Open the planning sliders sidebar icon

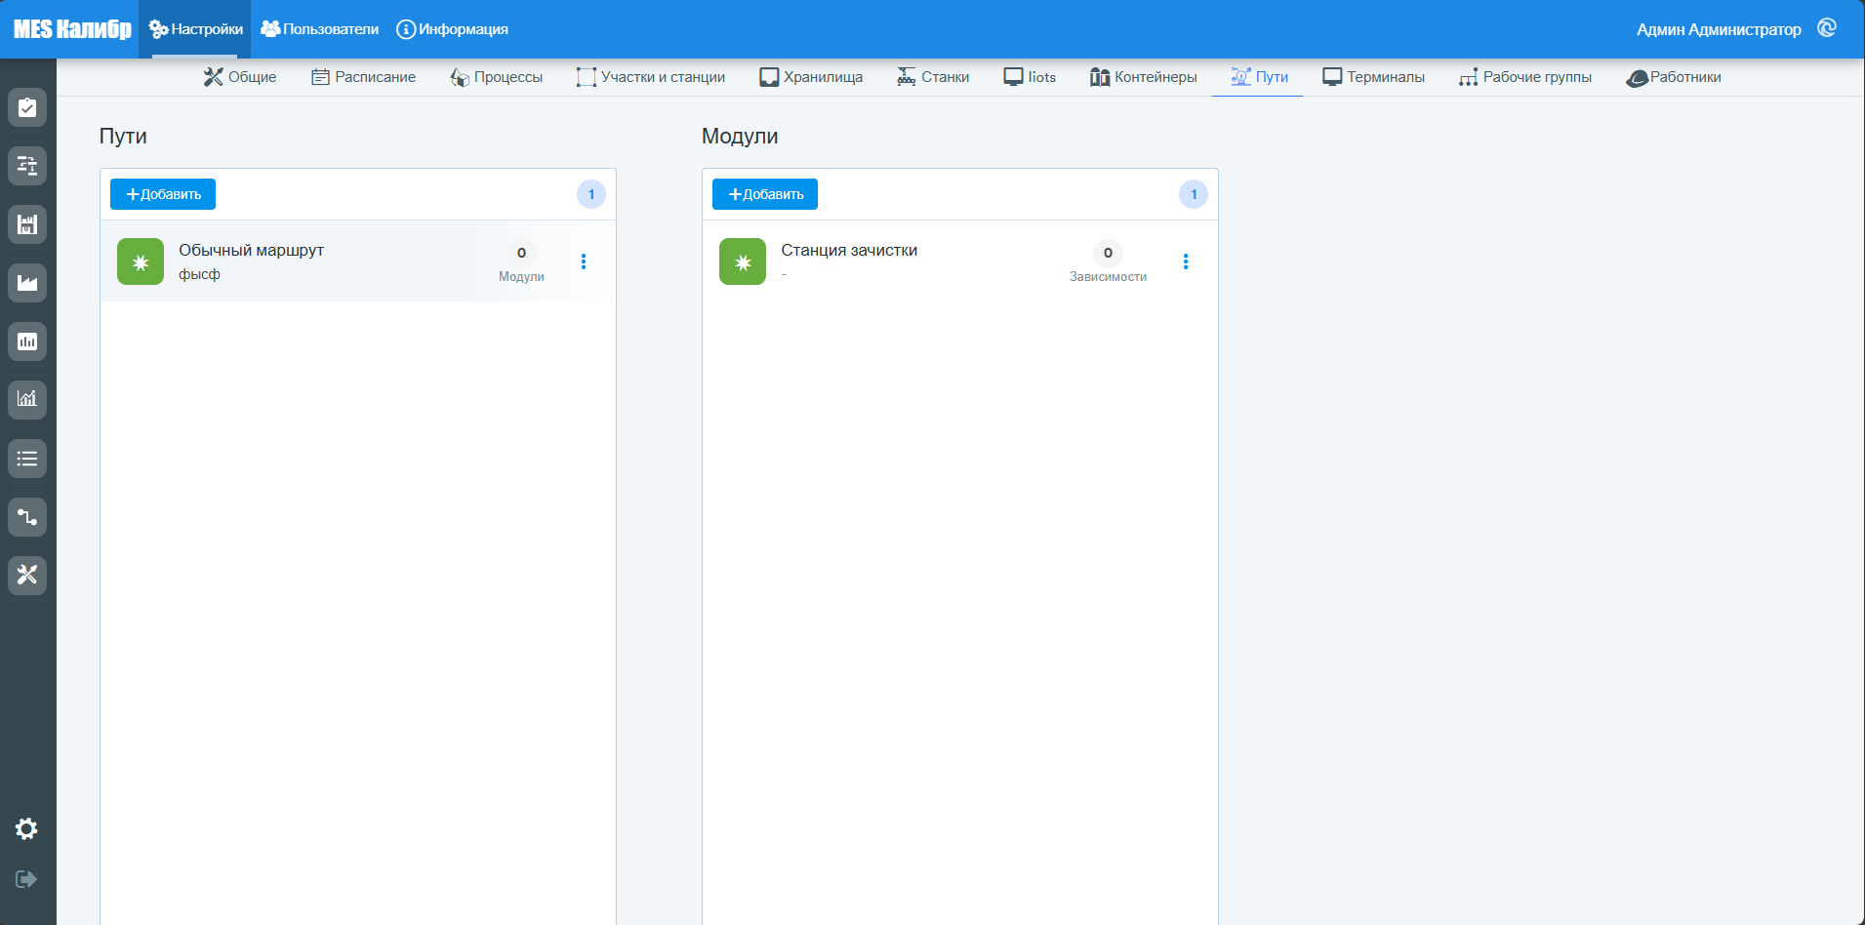pyautogui.click(x=27, y=166)
